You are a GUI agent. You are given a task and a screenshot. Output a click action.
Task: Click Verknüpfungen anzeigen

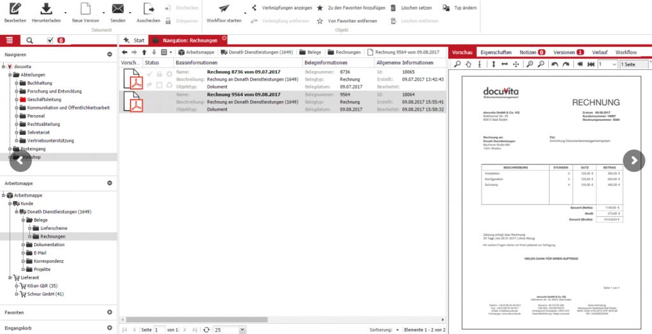283,8
